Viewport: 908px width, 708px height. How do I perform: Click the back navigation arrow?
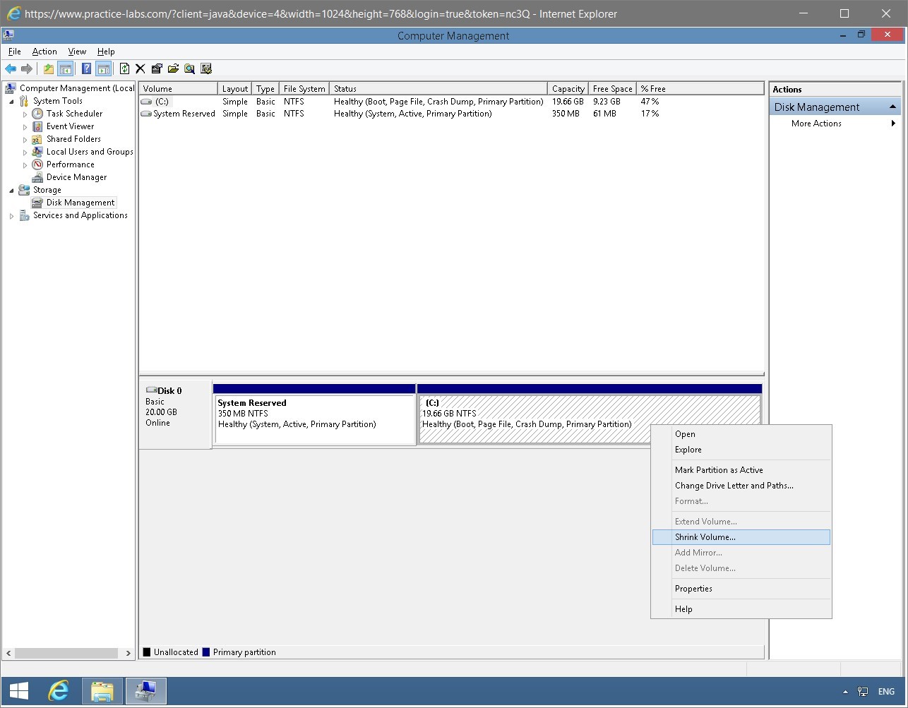10,68
